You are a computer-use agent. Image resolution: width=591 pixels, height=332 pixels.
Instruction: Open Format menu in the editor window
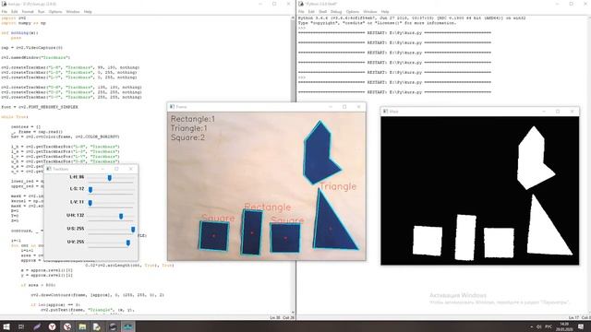pyautogui.click(x=28, y=12)
